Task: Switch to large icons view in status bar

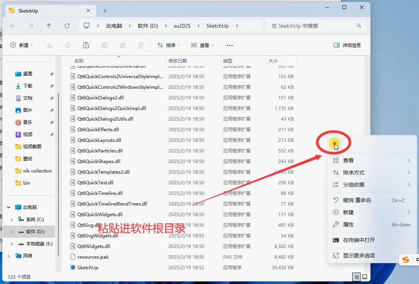Action: (365, 277)
